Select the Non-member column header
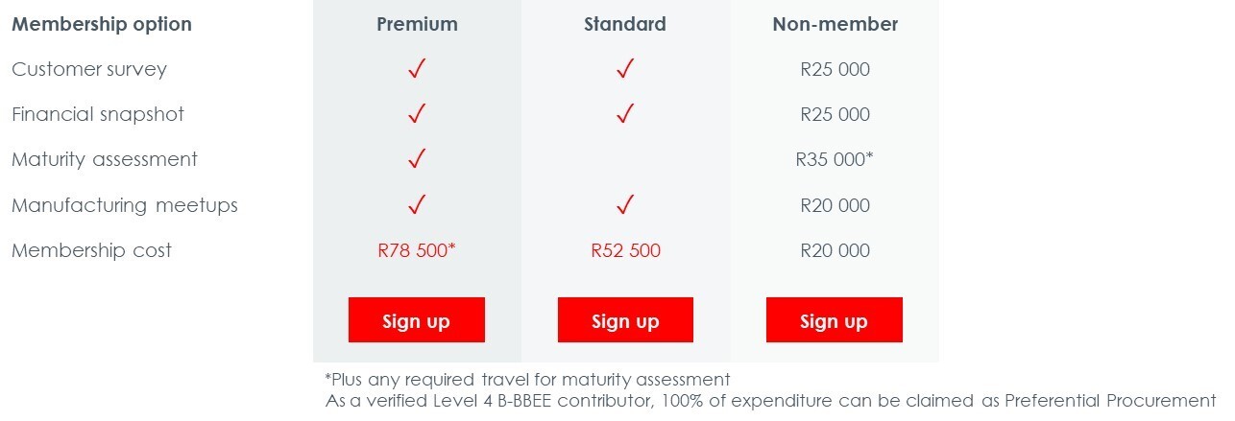 click(x=835, y=25)
